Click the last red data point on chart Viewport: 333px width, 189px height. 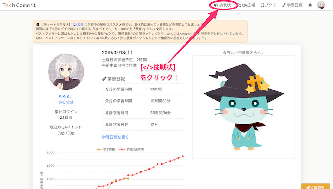click(x=183, y=156)
